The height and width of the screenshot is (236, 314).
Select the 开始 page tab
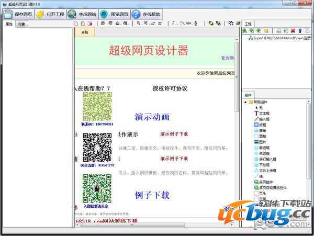[85, 32]
